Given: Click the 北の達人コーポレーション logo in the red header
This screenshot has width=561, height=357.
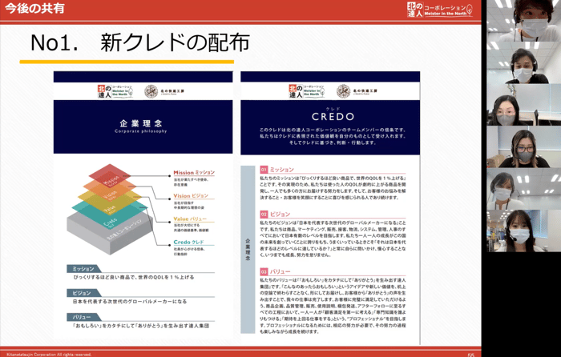Looking at the screenshot, I should tap(440, 10).
